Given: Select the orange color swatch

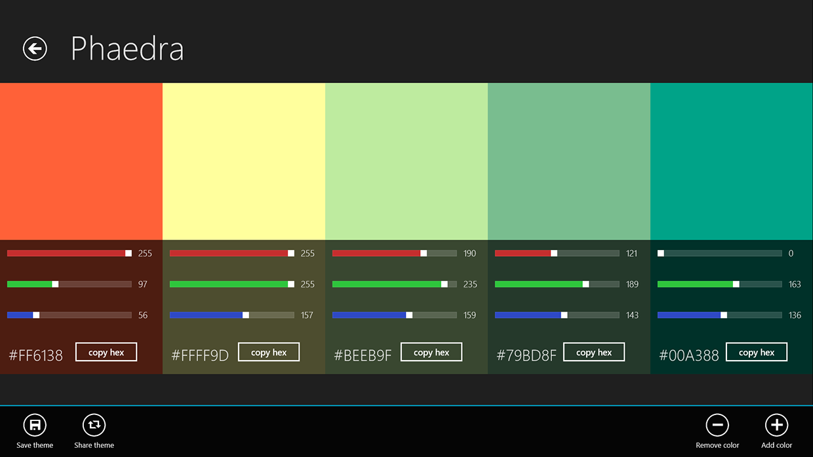Looking at the screenshot, I should click(x=81, y=160).
